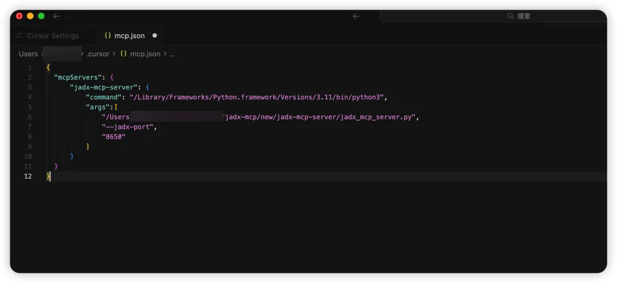617x283 pixels.
Task: Click the green full-screen window button
Action: pos(41,16)
